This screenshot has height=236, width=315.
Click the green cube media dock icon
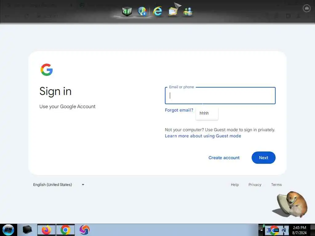[127, 11]
